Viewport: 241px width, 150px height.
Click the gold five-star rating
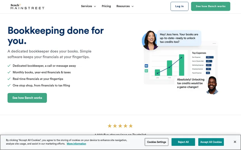pos(120,126)
